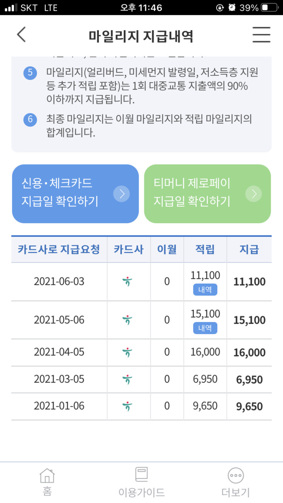Tap the 2021-03-05 payment row date
Screen dimensions: 283x503
coord(59,379)
